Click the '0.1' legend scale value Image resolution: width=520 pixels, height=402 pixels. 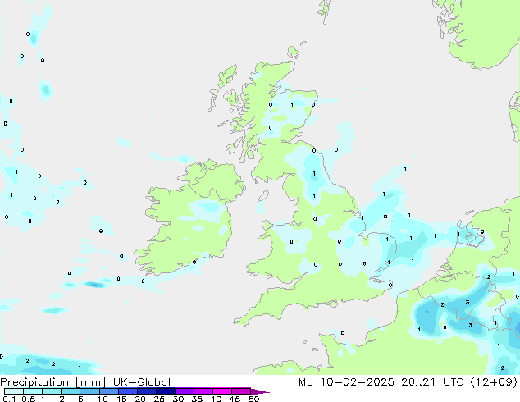[x=9, y=399]
